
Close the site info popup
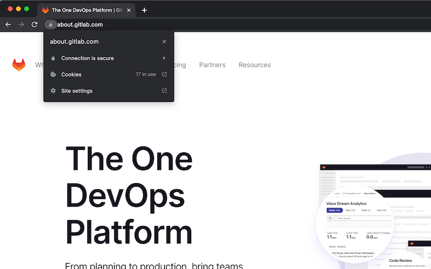coord(164,42)
